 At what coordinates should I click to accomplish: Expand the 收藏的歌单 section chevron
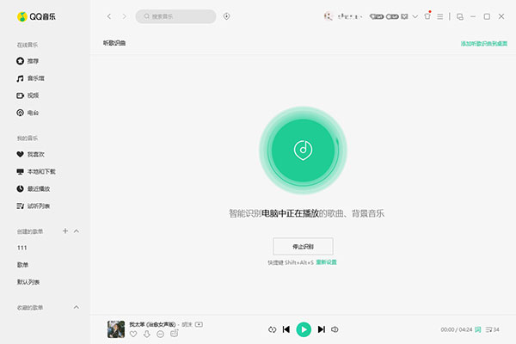coord(77,307)
